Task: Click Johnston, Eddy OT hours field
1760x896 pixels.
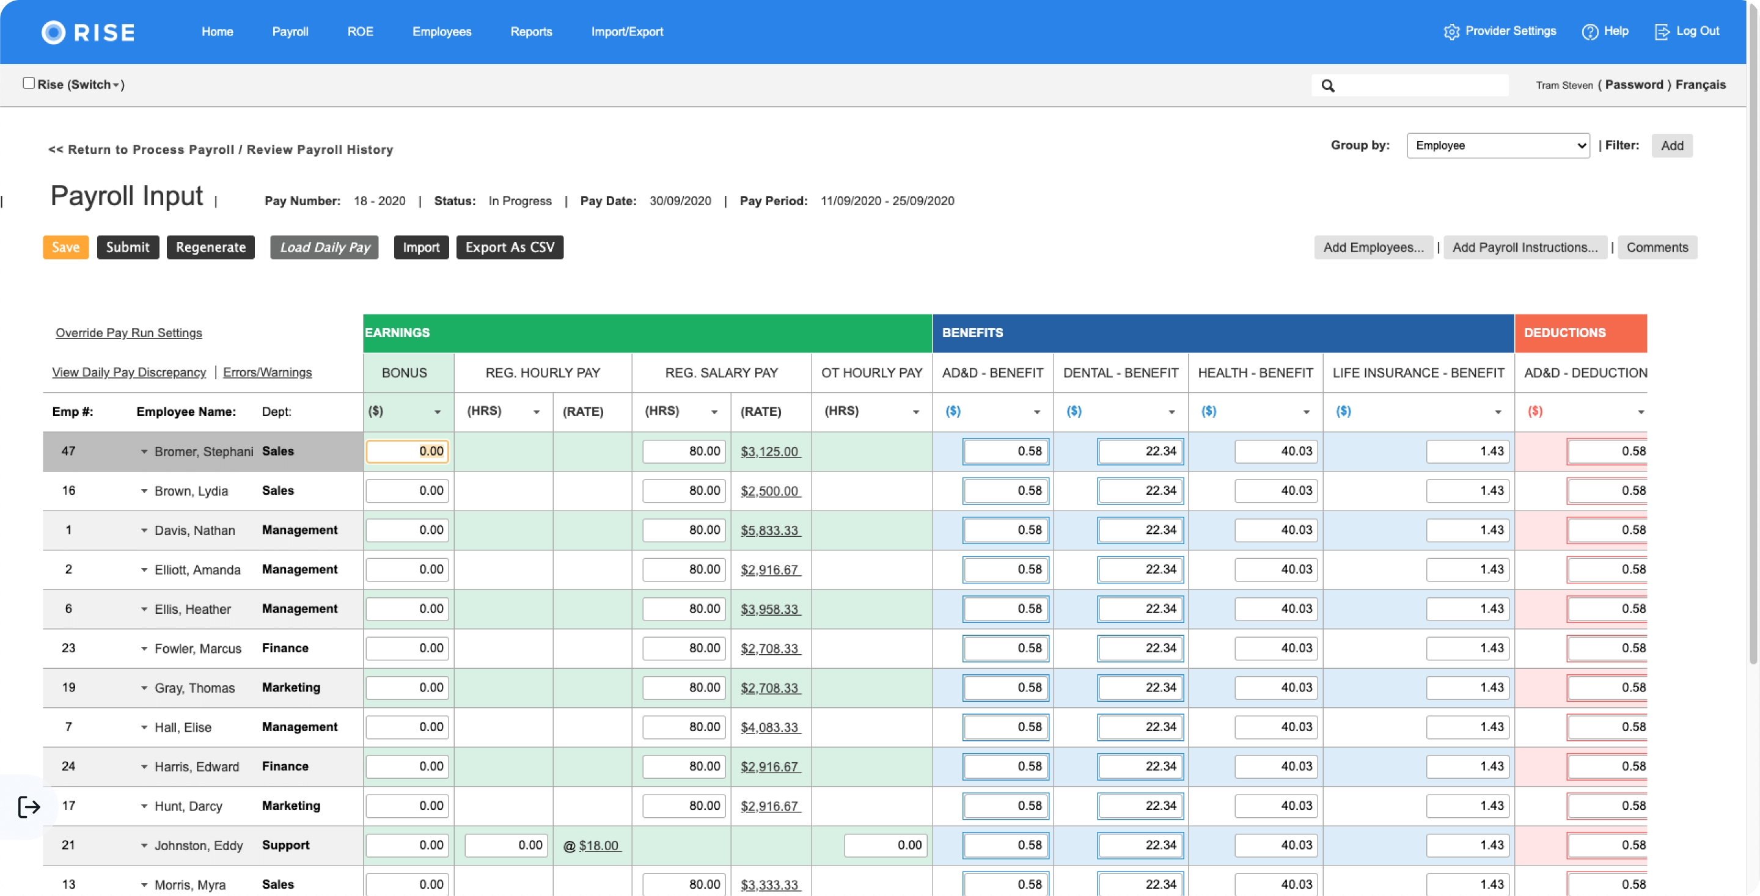Action: [886, 845]
